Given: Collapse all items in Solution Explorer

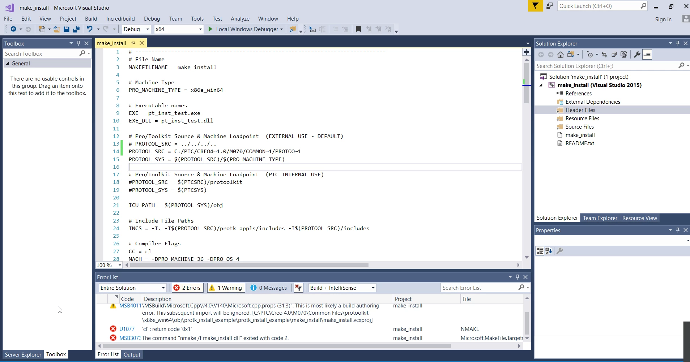Looking at the screenshot, I should pyautogui.click(x=614, y=55).
